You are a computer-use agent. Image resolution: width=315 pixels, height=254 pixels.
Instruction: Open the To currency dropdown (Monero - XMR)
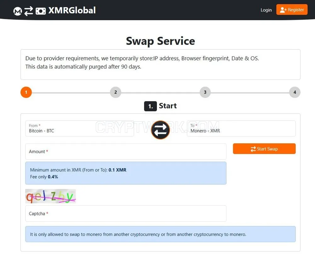point(241,129)
